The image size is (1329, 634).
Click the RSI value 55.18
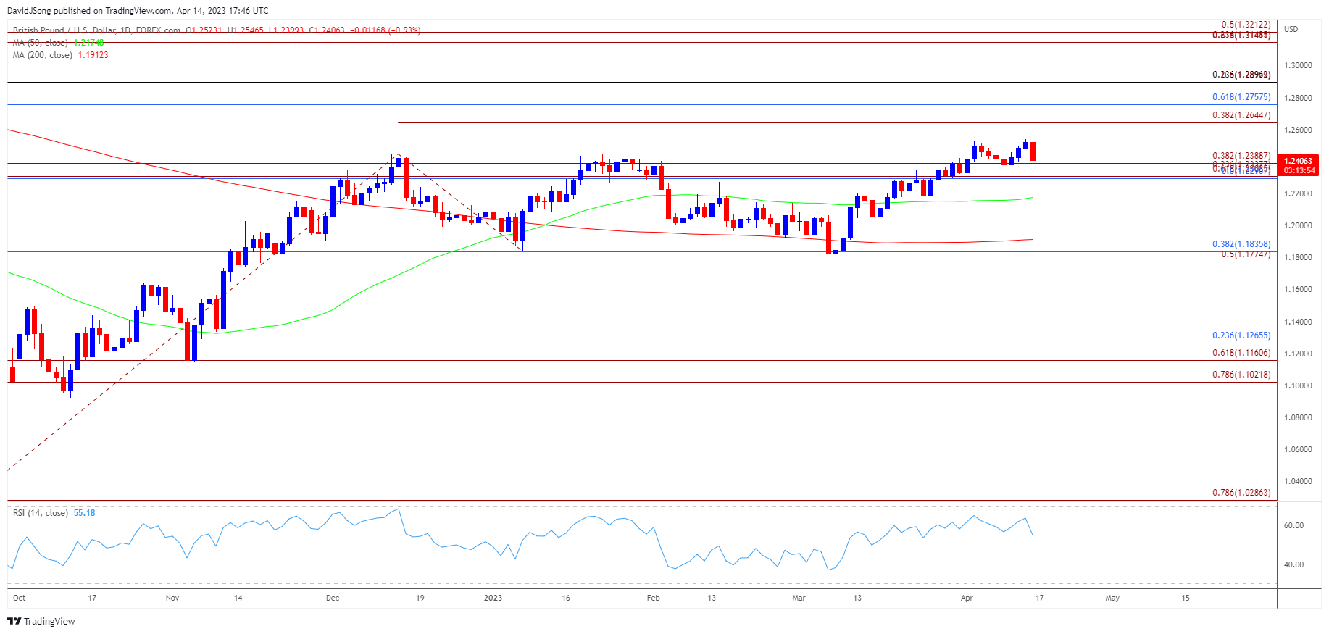[x=84, y=513]
